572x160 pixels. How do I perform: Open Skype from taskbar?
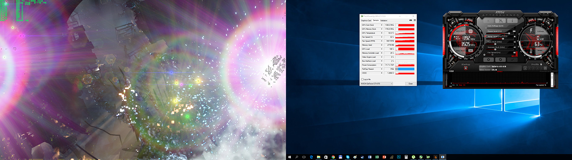[x=348, y=157]
